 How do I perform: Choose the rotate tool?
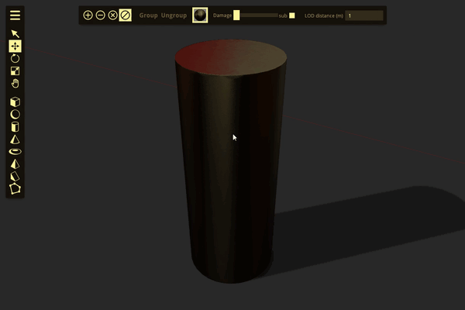pos(15,58)
